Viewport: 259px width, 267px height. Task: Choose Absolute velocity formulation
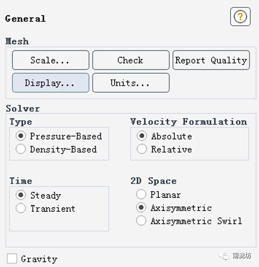click(142, 136)
